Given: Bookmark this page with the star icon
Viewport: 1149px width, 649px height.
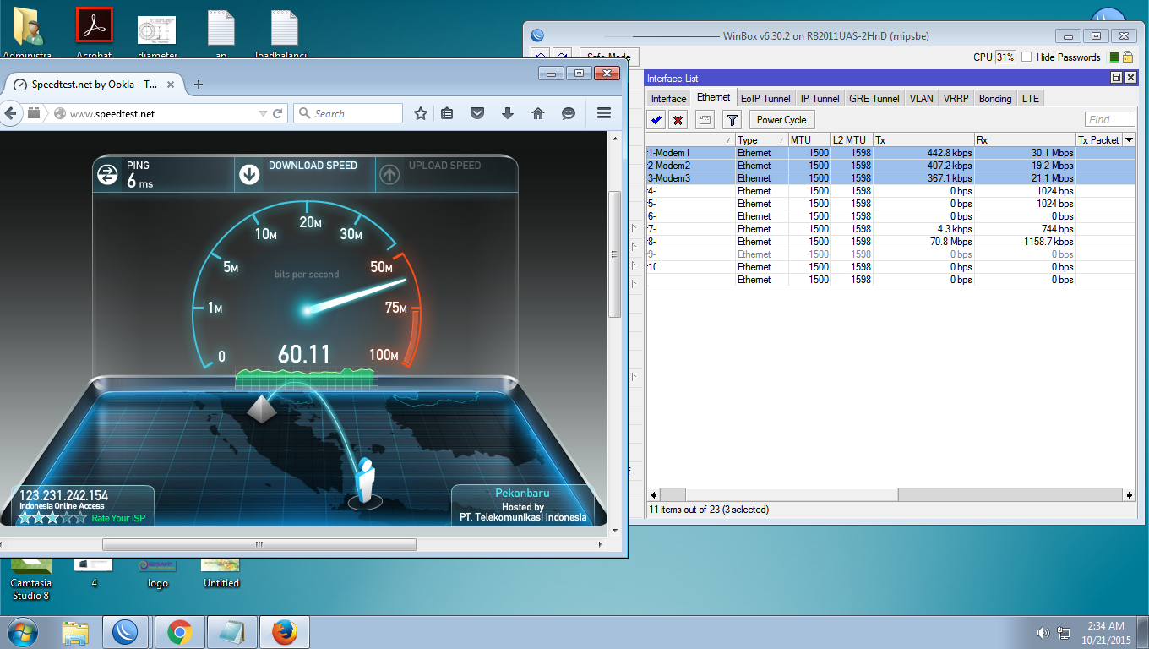Looking at the screenshot, I should pyautogui.click(x=421, y=113).
